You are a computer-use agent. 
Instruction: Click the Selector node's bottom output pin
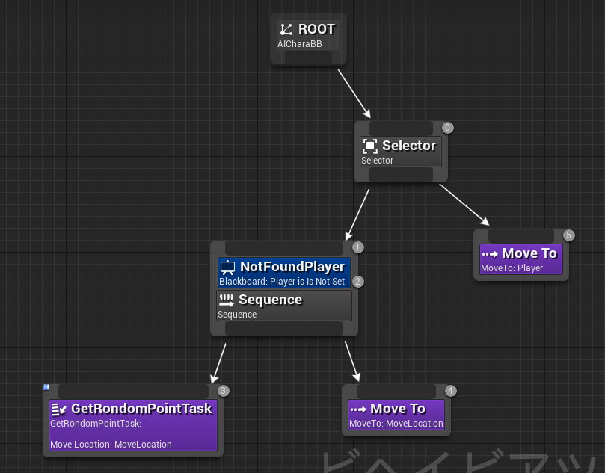[x=401, y=175]
